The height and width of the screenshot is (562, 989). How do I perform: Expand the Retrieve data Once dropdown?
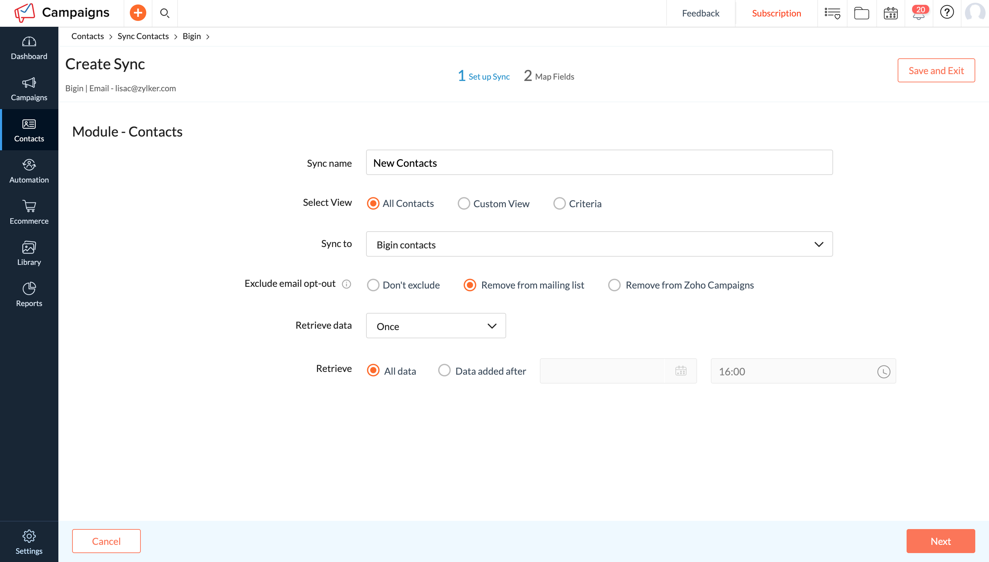click(x=436, y=326)
